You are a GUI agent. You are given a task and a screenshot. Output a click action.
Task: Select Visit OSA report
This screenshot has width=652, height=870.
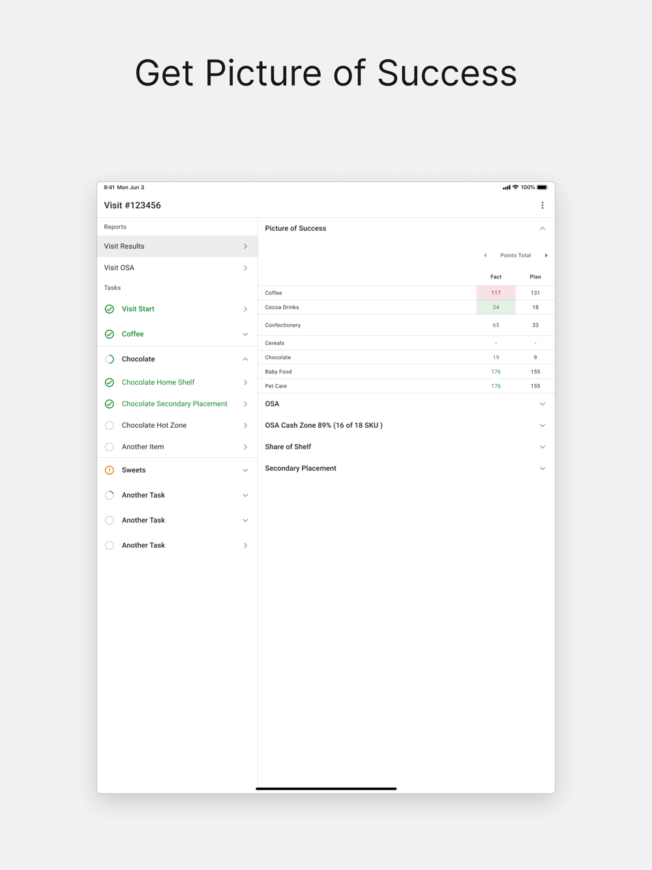click(177, 268)
